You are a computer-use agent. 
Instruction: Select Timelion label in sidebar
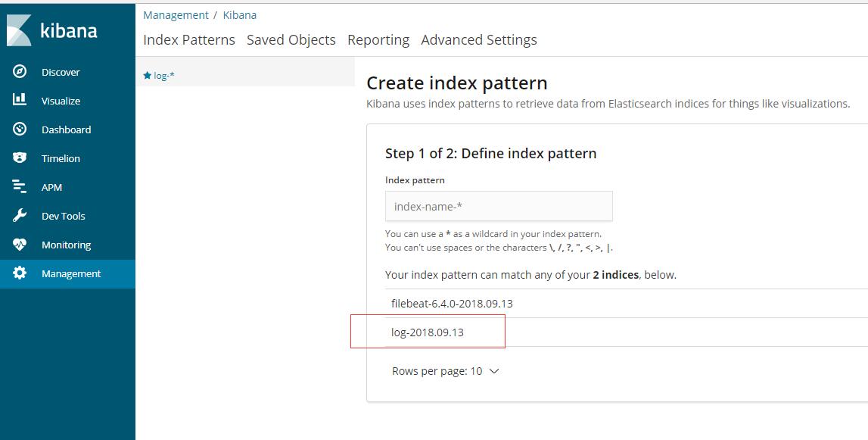tap(61, 158)
